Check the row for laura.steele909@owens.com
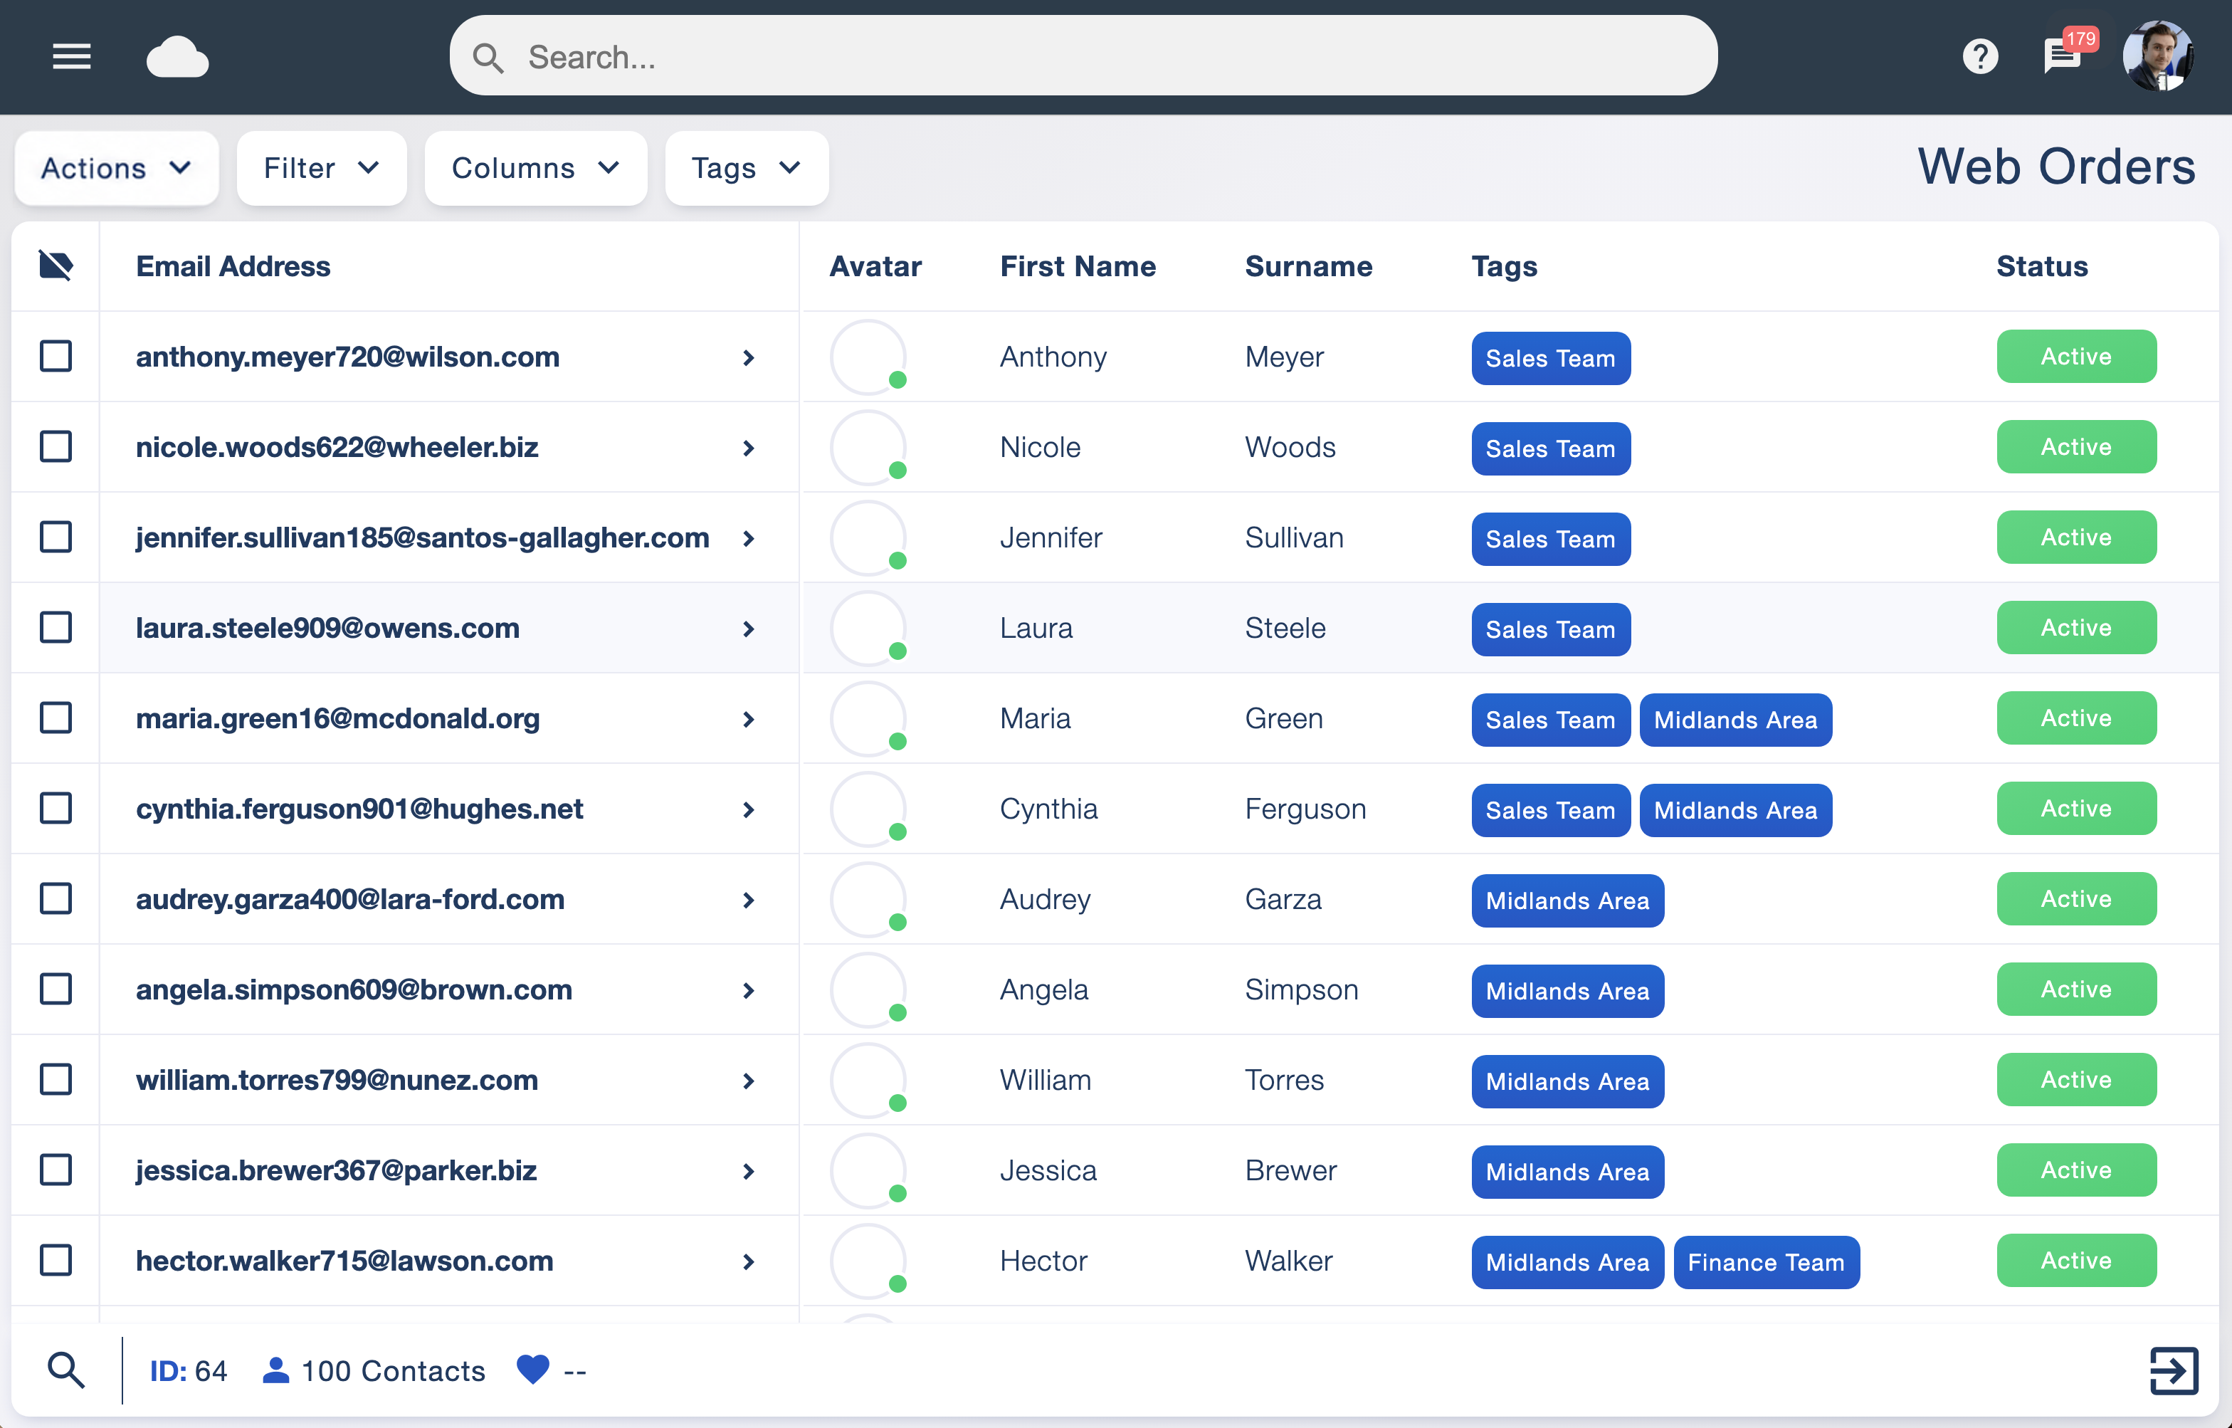 point(56,628)
